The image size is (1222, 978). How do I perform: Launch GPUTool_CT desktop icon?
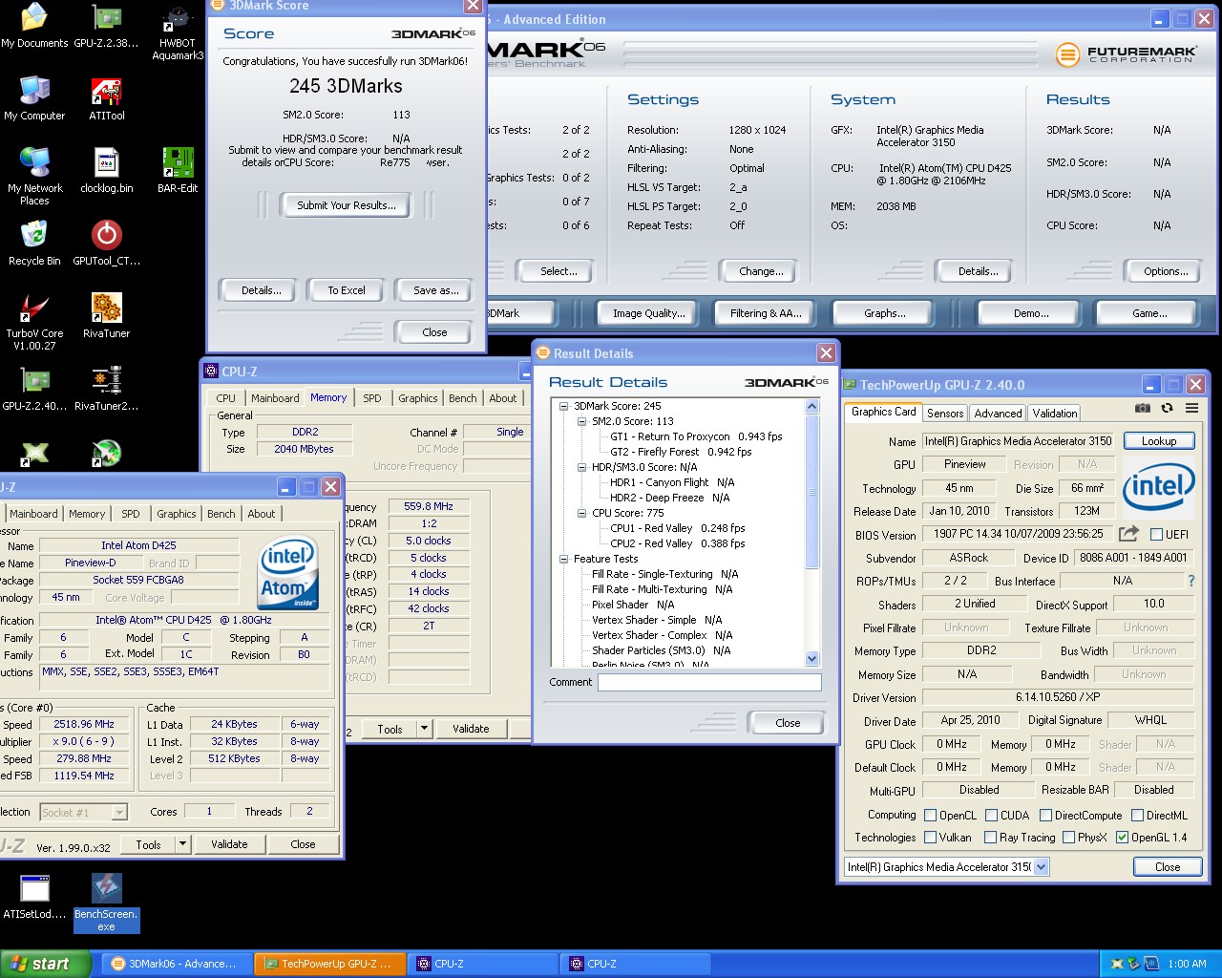(x=106, y=244)
